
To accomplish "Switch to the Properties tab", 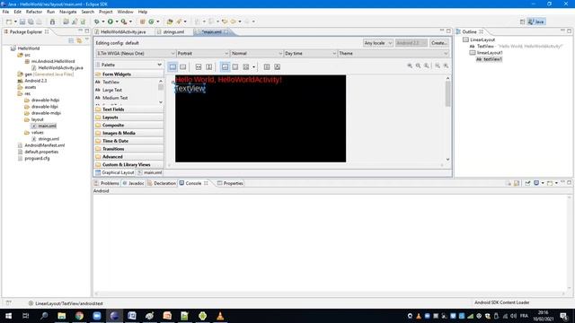I will (230, 183).
